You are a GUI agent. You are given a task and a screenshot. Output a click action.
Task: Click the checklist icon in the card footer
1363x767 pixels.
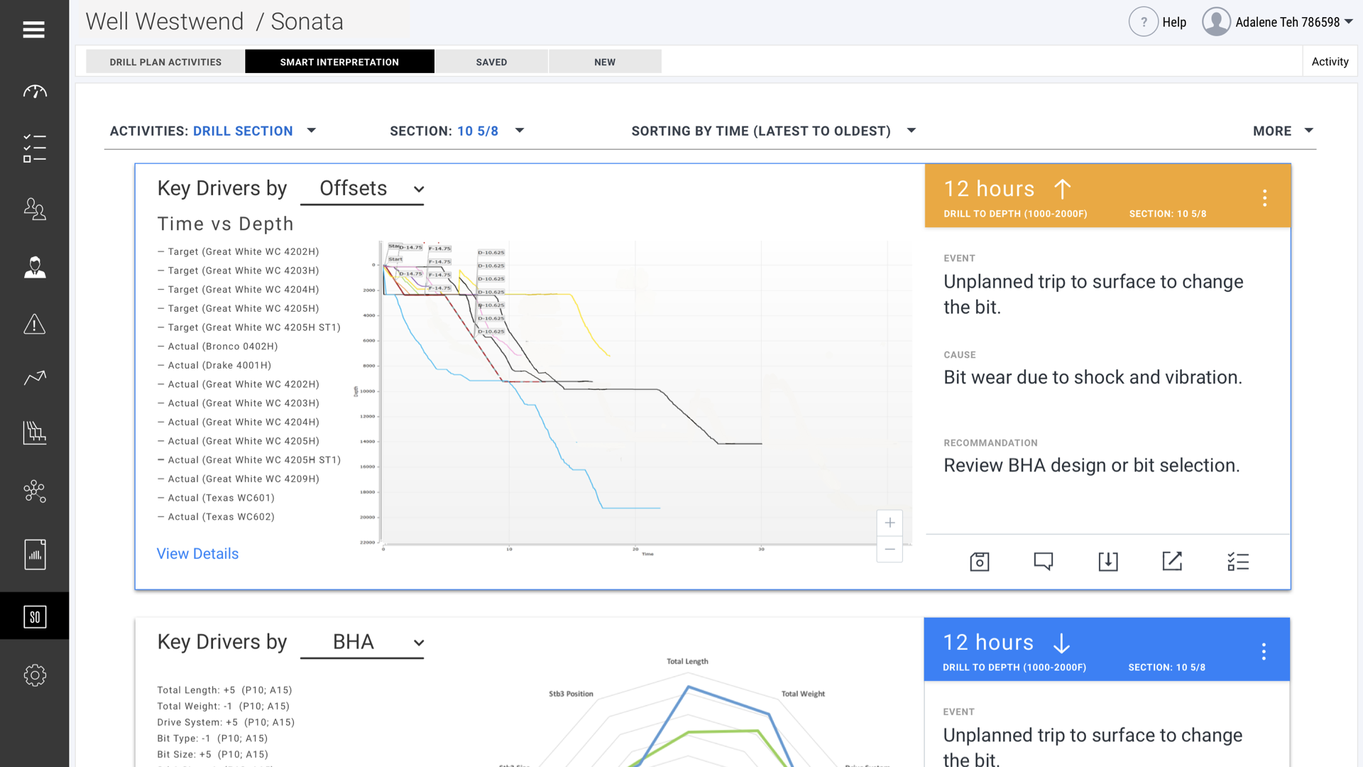(1237, 562)
